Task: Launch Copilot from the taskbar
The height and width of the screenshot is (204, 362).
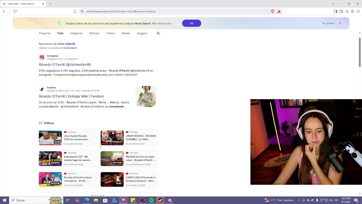Action: (77, 200)
